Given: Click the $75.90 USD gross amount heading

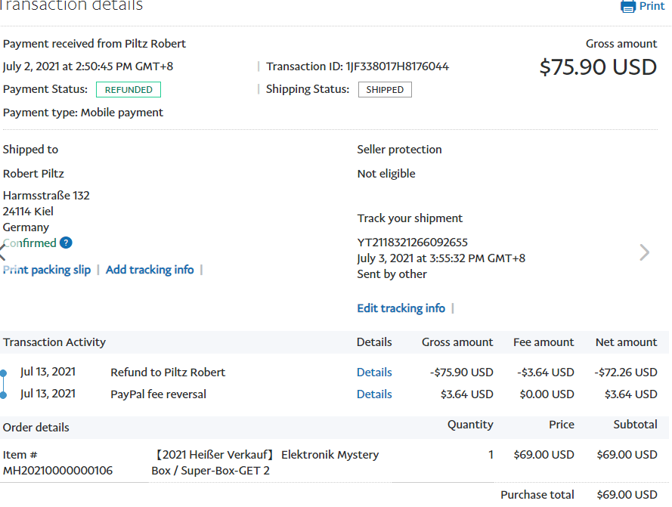Looking at the screenshot, I should (598, 67).
